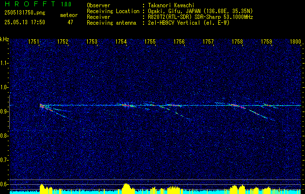
Task: Select the 1758 time marker
Action: click(x=237, y=41)
